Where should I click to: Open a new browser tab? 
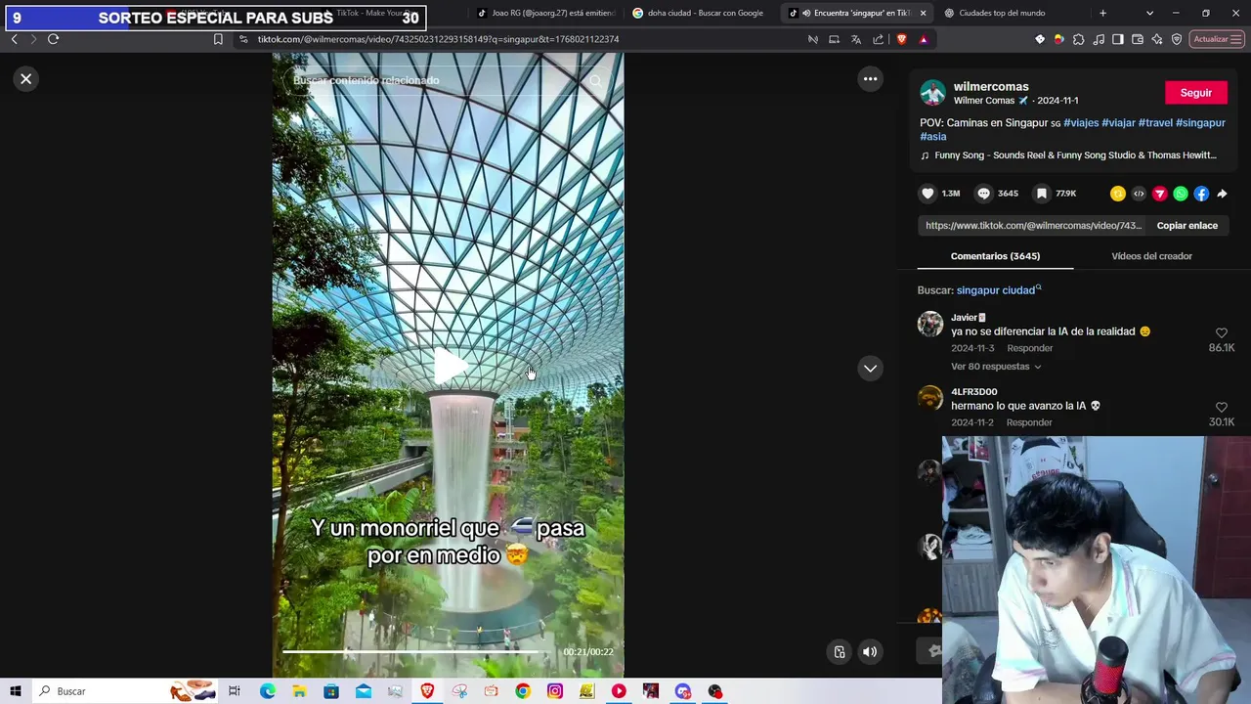click(x=1102, y=13)
